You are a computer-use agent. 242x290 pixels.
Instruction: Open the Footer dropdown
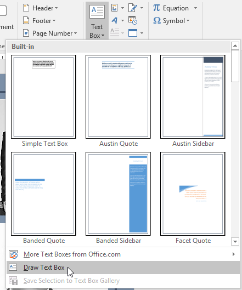click(x=40, y=21)
